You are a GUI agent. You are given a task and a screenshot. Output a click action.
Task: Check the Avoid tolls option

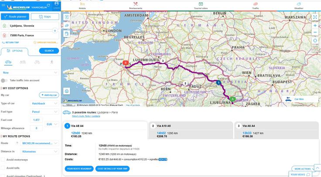pyautogui.click(x=3, y=168)
